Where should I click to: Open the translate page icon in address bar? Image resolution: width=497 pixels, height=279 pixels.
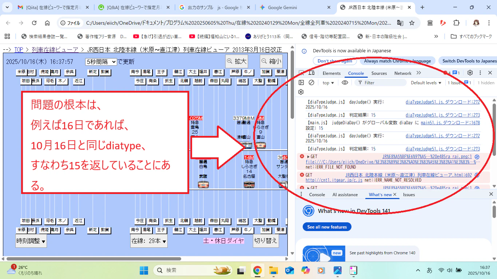click(400, 23)
